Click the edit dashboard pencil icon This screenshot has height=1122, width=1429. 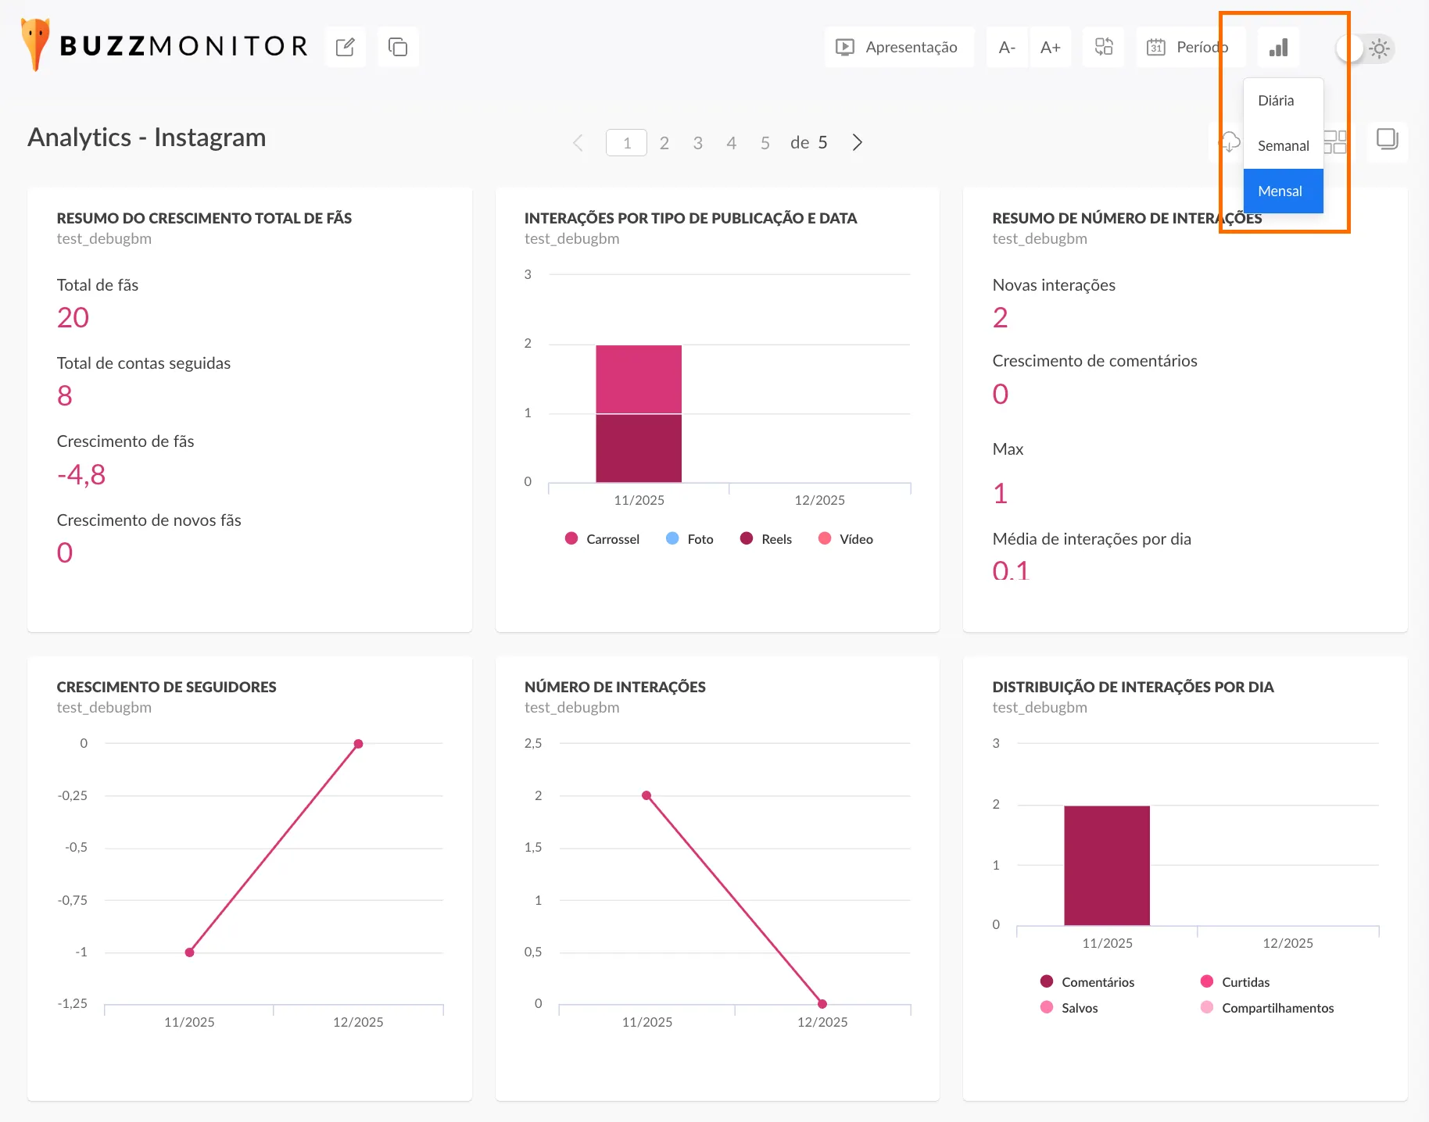click(x=345, y=47)
